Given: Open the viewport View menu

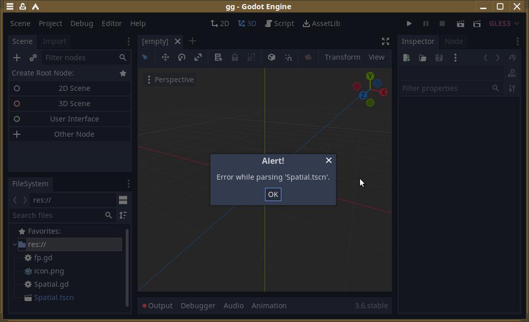Looking at the screenshot, I should click(376, 57).
